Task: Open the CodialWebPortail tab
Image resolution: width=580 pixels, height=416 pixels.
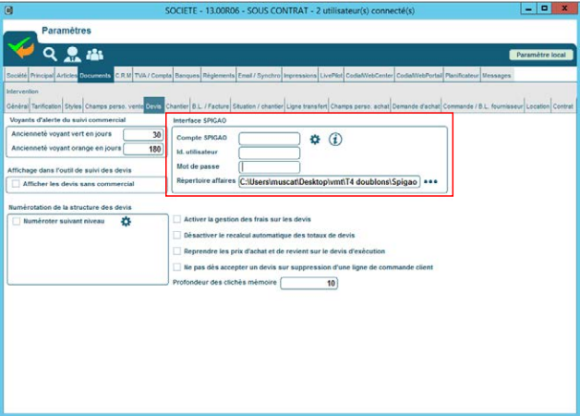Action: point(419,76)
